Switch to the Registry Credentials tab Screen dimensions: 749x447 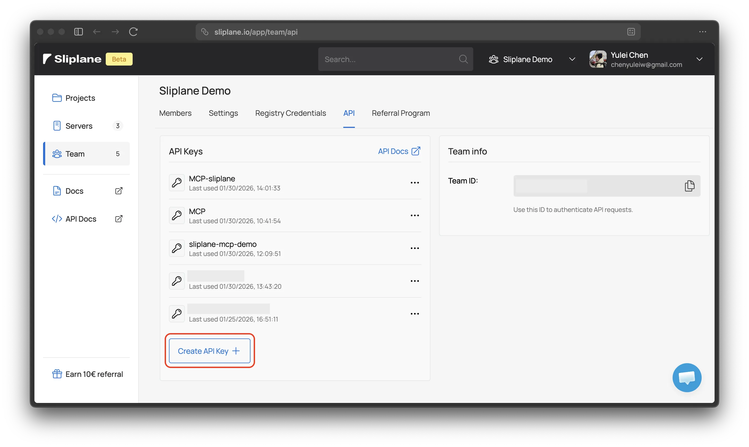point(290,113)
